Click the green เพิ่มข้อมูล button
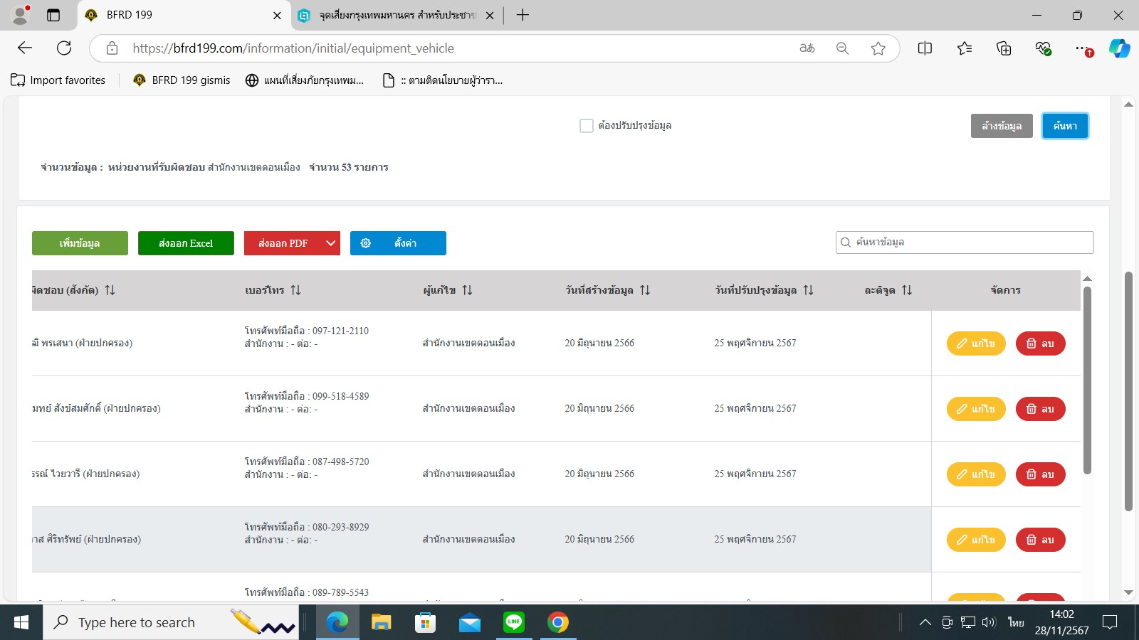The image size is (1139, 640). [80, 243]
